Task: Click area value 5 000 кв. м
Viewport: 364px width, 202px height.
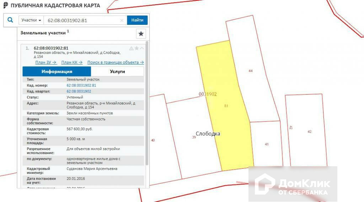Action: 76,139
